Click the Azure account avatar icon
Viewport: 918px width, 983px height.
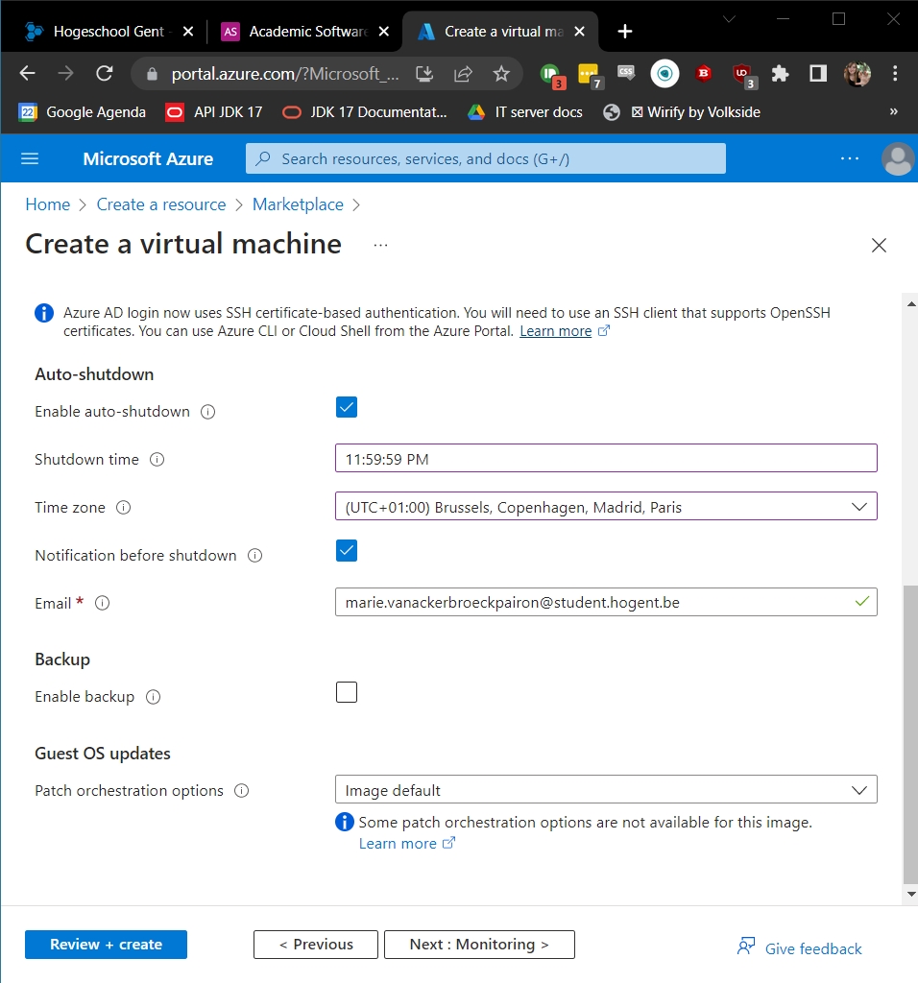pos(898,159)
